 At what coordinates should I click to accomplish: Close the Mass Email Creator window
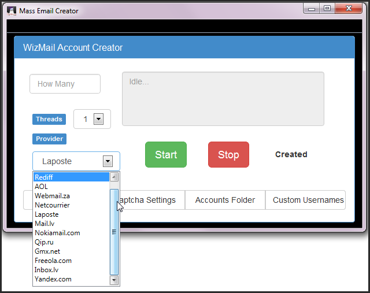point(349,9)
